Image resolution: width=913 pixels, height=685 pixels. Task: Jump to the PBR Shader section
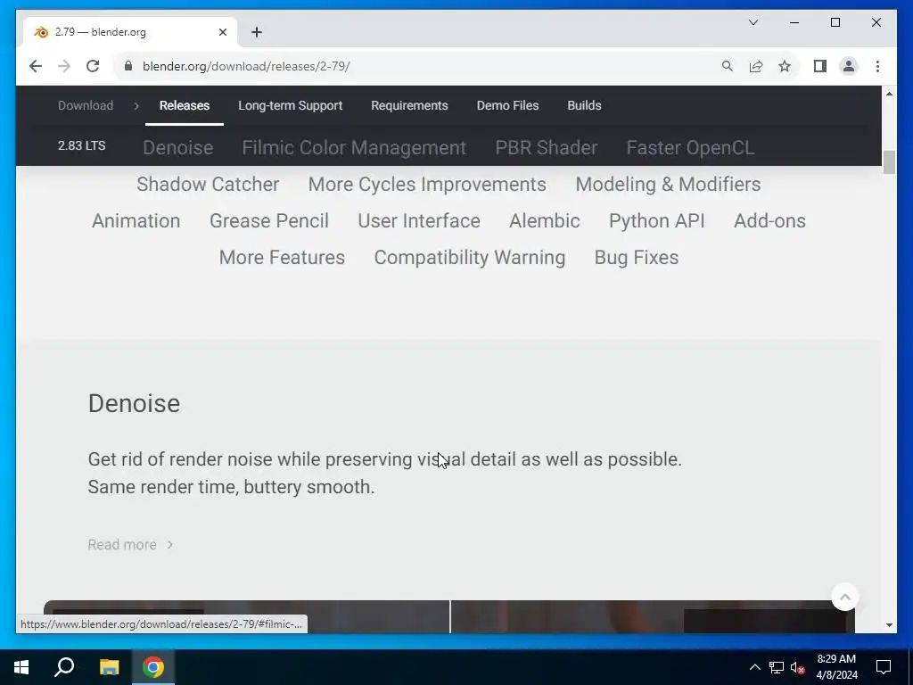(547, 147)
